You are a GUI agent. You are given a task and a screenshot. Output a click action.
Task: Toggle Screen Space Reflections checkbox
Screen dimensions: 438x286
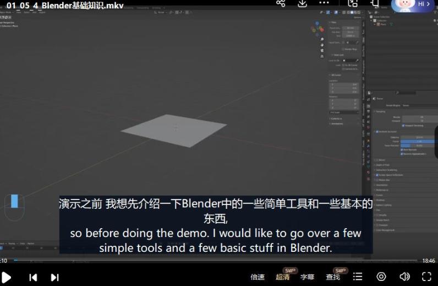pyautogui.click(x=377, y=175)
